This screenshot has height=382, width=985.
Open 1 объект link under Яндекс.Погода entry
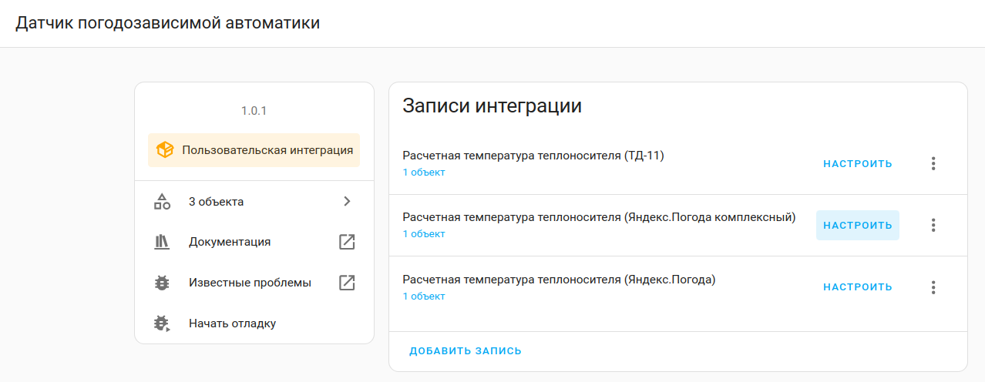click(424, 297)
